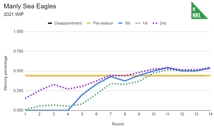214x129 pixels.
Task: Click the Winning percentage axis title
Action: click(5, 73)
